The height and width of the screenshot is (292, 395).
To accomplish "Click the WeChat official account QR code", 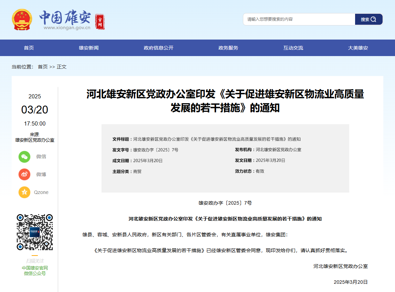I will 35,232.
